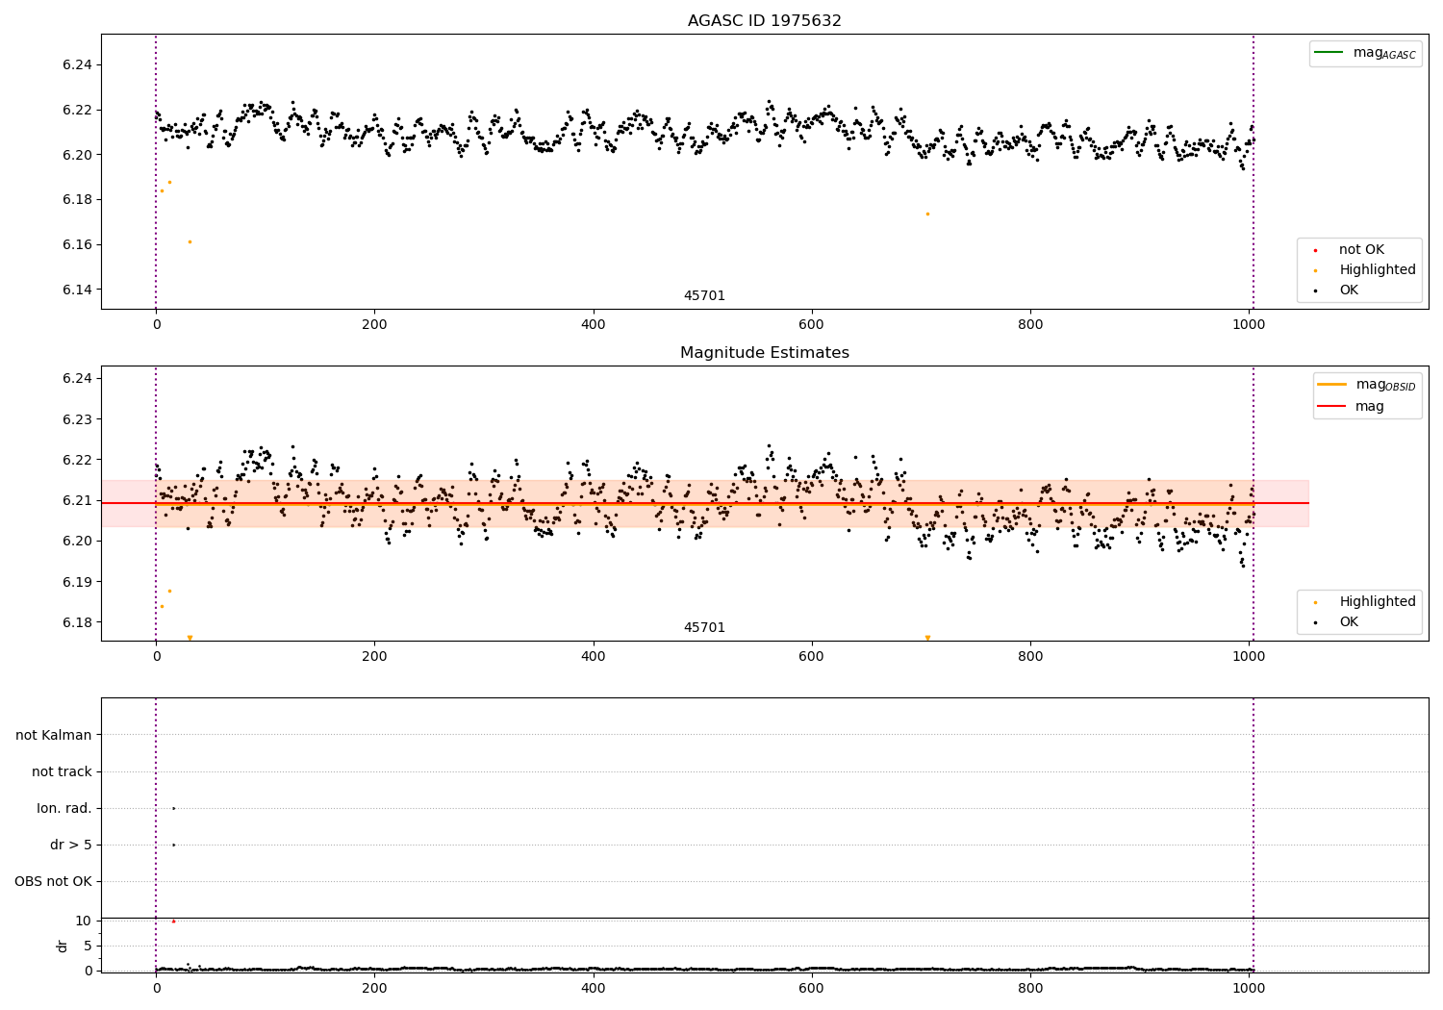Select the green mag AGASC legend line
Image resolution: width=1443 pixels, height=1010 pixels.
[x=1329, y=52]
